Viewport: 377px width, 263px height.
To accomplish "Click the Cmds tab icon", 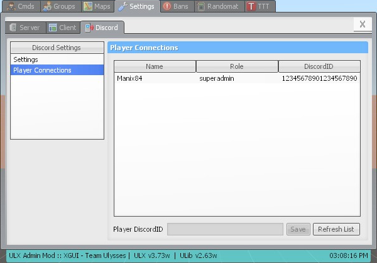I will point(11,6).
